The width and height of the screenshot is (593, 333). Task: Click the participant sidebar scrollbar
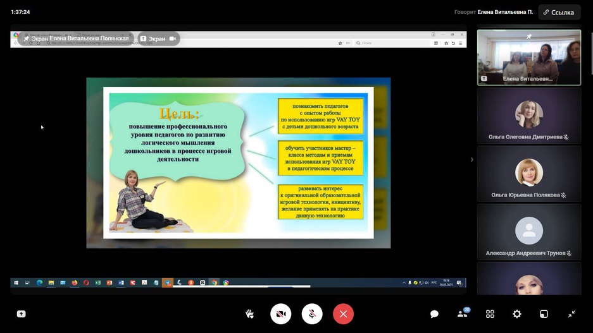591,53
